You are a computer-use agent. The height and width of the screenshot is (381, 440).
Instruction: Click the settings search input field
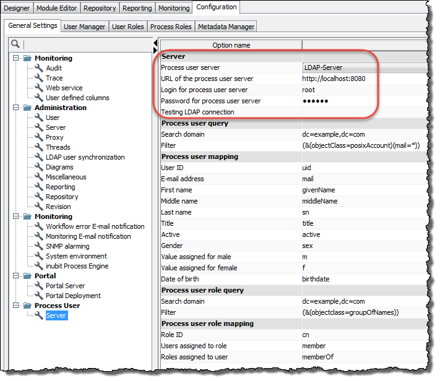[87, 45]
